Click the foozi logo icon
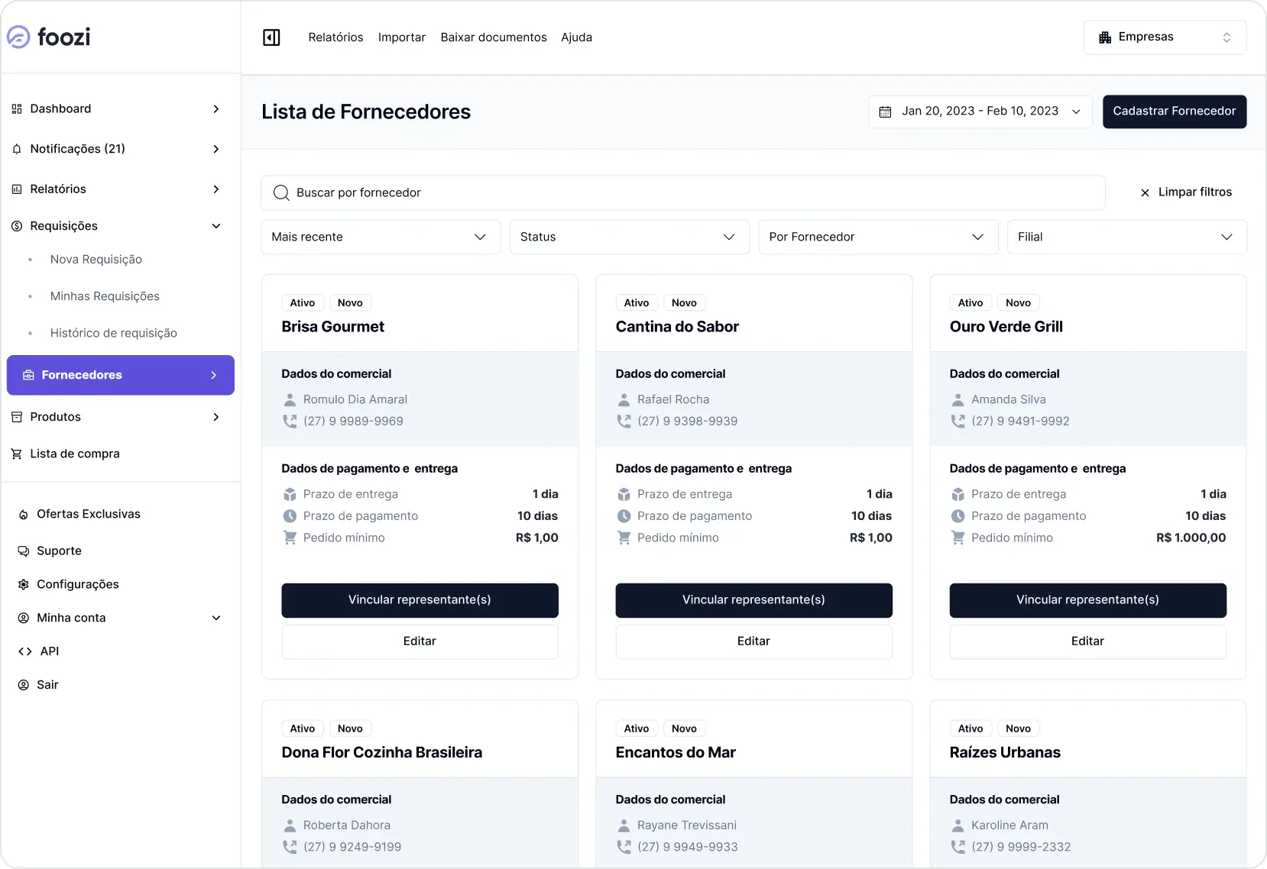This screenshot has height=869, width=1267. tap(18, 37)
